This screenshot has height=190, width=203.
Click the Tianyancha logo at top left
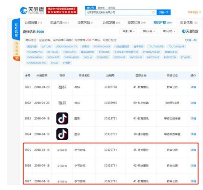pyautogui.click(x=32, y=10)
